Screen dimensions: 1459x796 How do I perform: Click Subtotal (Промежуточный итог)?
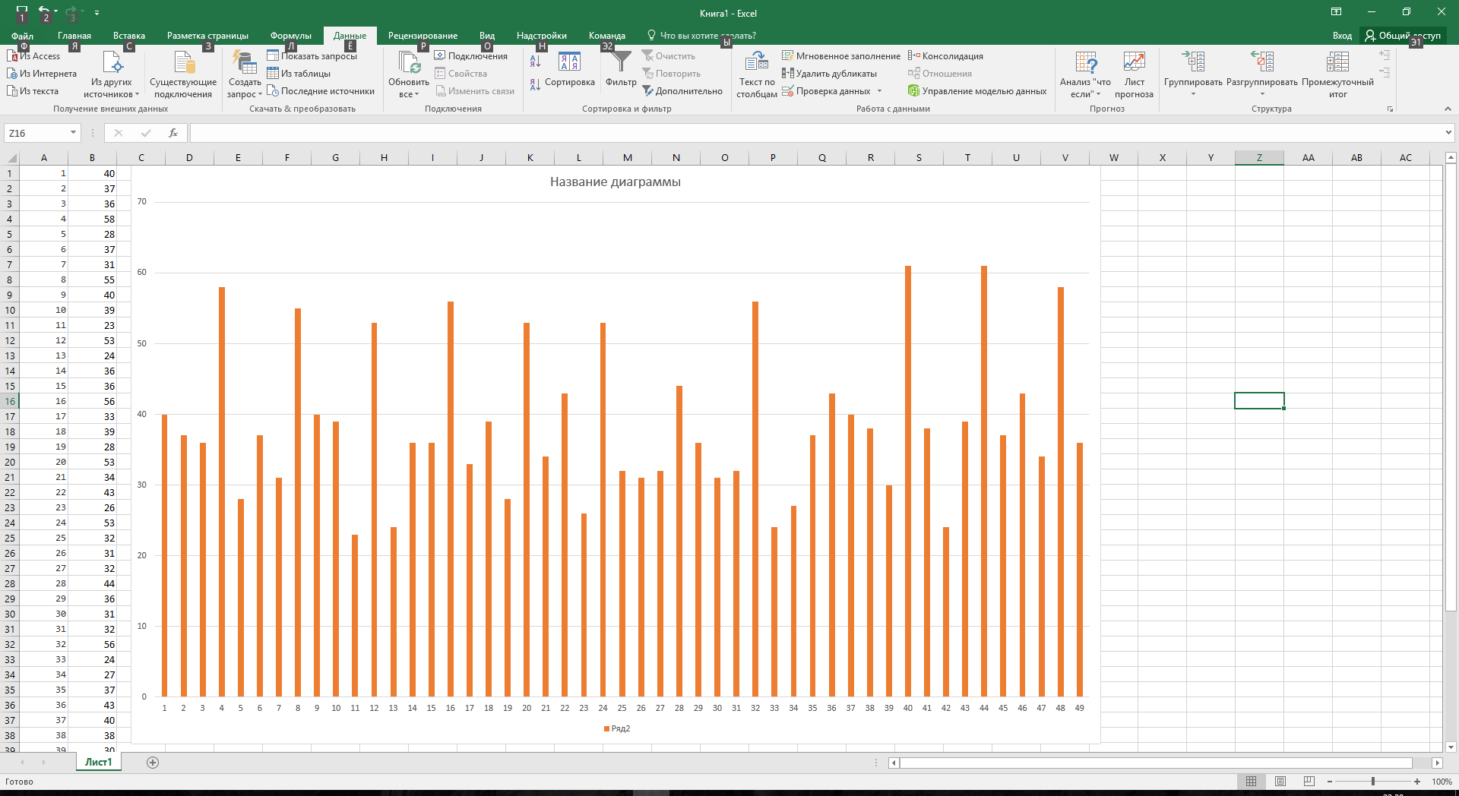coord(1337,74)
